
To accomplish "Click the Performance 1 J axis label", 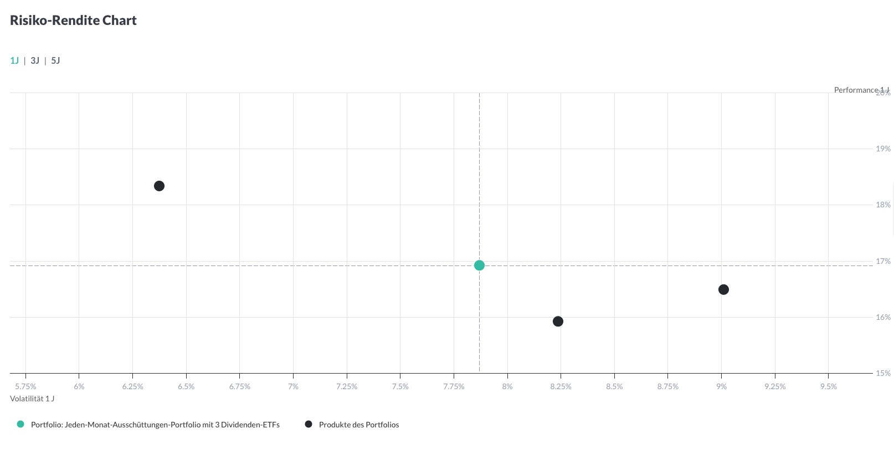I will [x=861, y=90].
